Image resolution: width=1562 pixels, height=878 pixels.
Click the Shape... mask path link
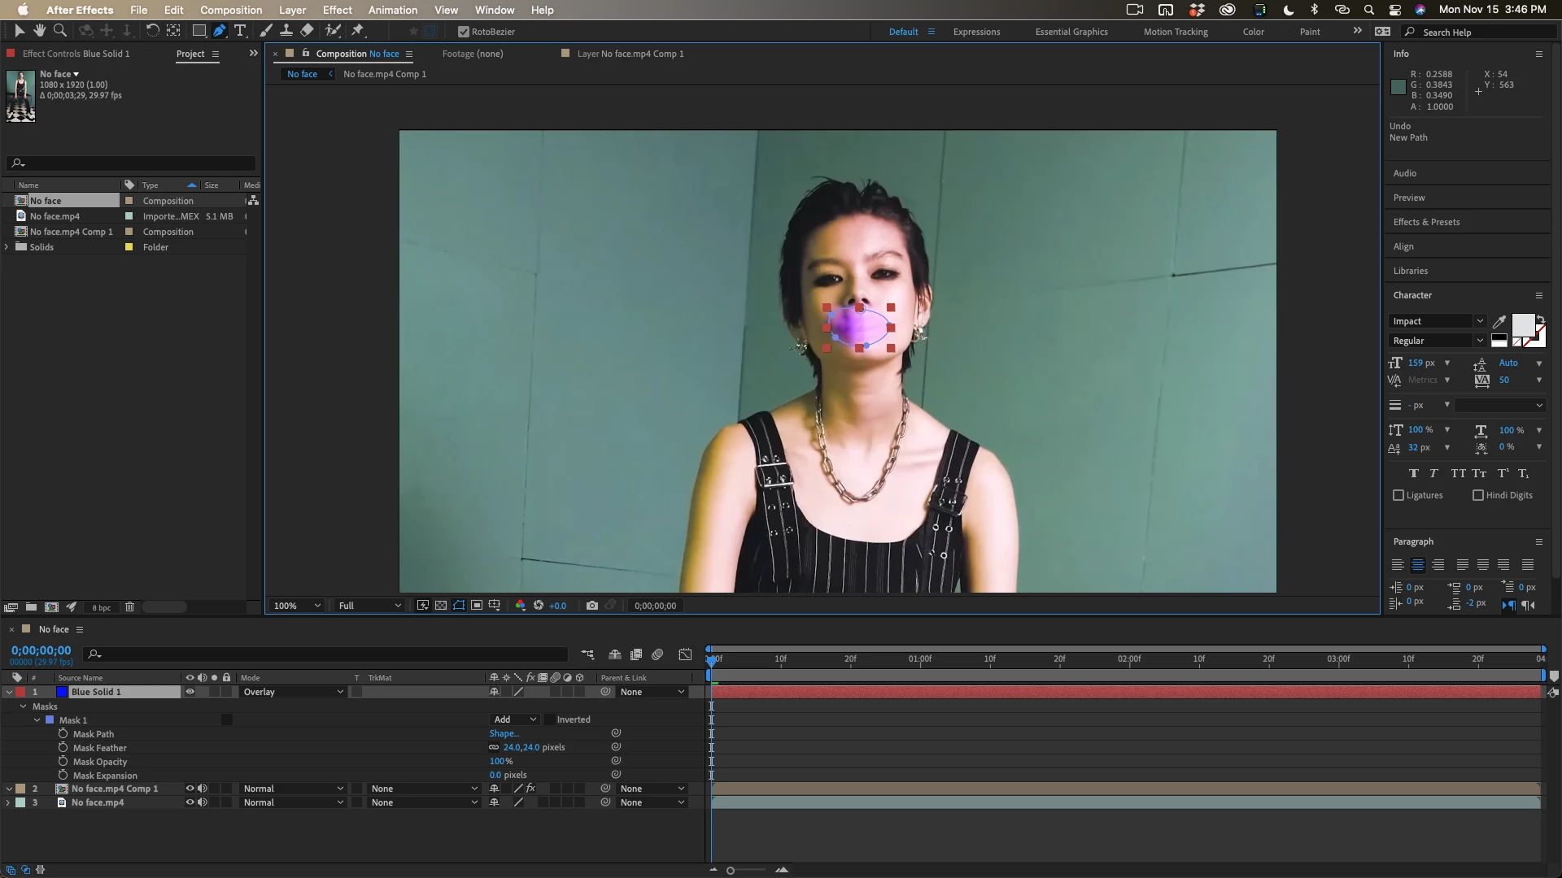coord(504,733)
